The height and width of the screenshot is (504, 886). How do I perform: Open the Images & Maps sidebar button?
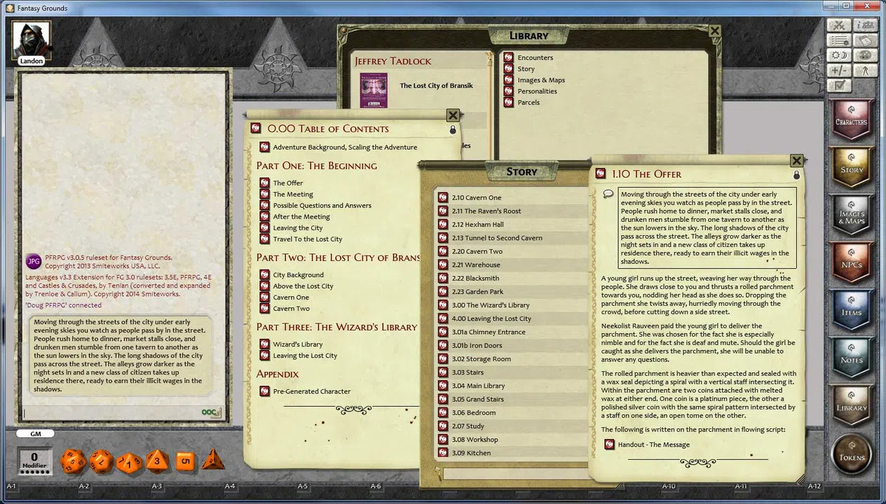tap(852, 216)
